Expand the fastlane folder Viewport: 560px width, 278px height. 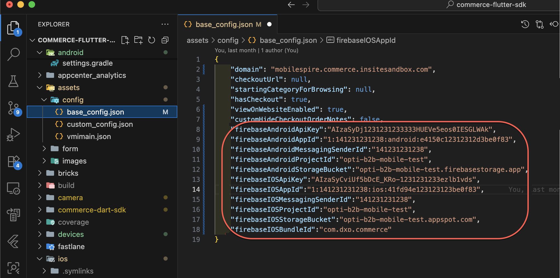pyautogui.click(x=40, y=247)
